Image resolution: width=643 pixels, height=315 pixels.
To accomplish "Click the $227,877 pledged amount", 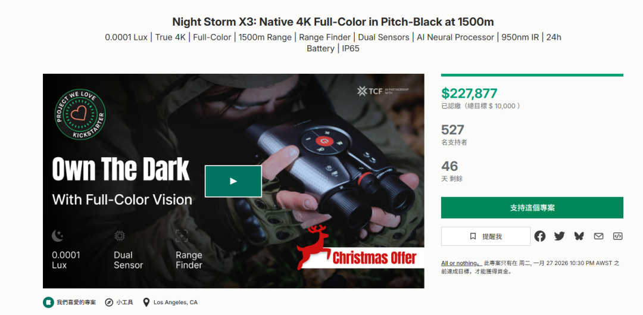I will point(469,93).
